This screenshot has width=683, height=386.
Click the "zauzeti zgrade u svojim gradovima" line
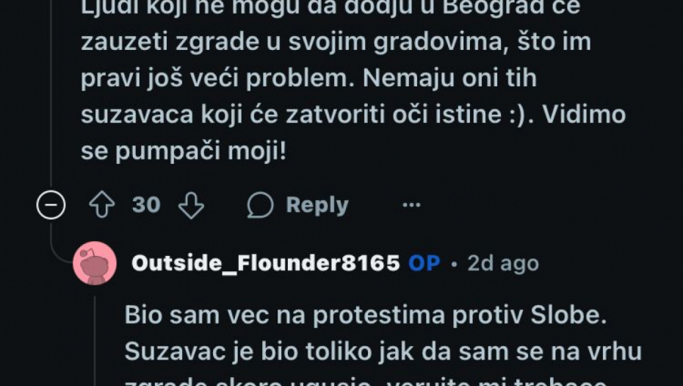point(336,41)
